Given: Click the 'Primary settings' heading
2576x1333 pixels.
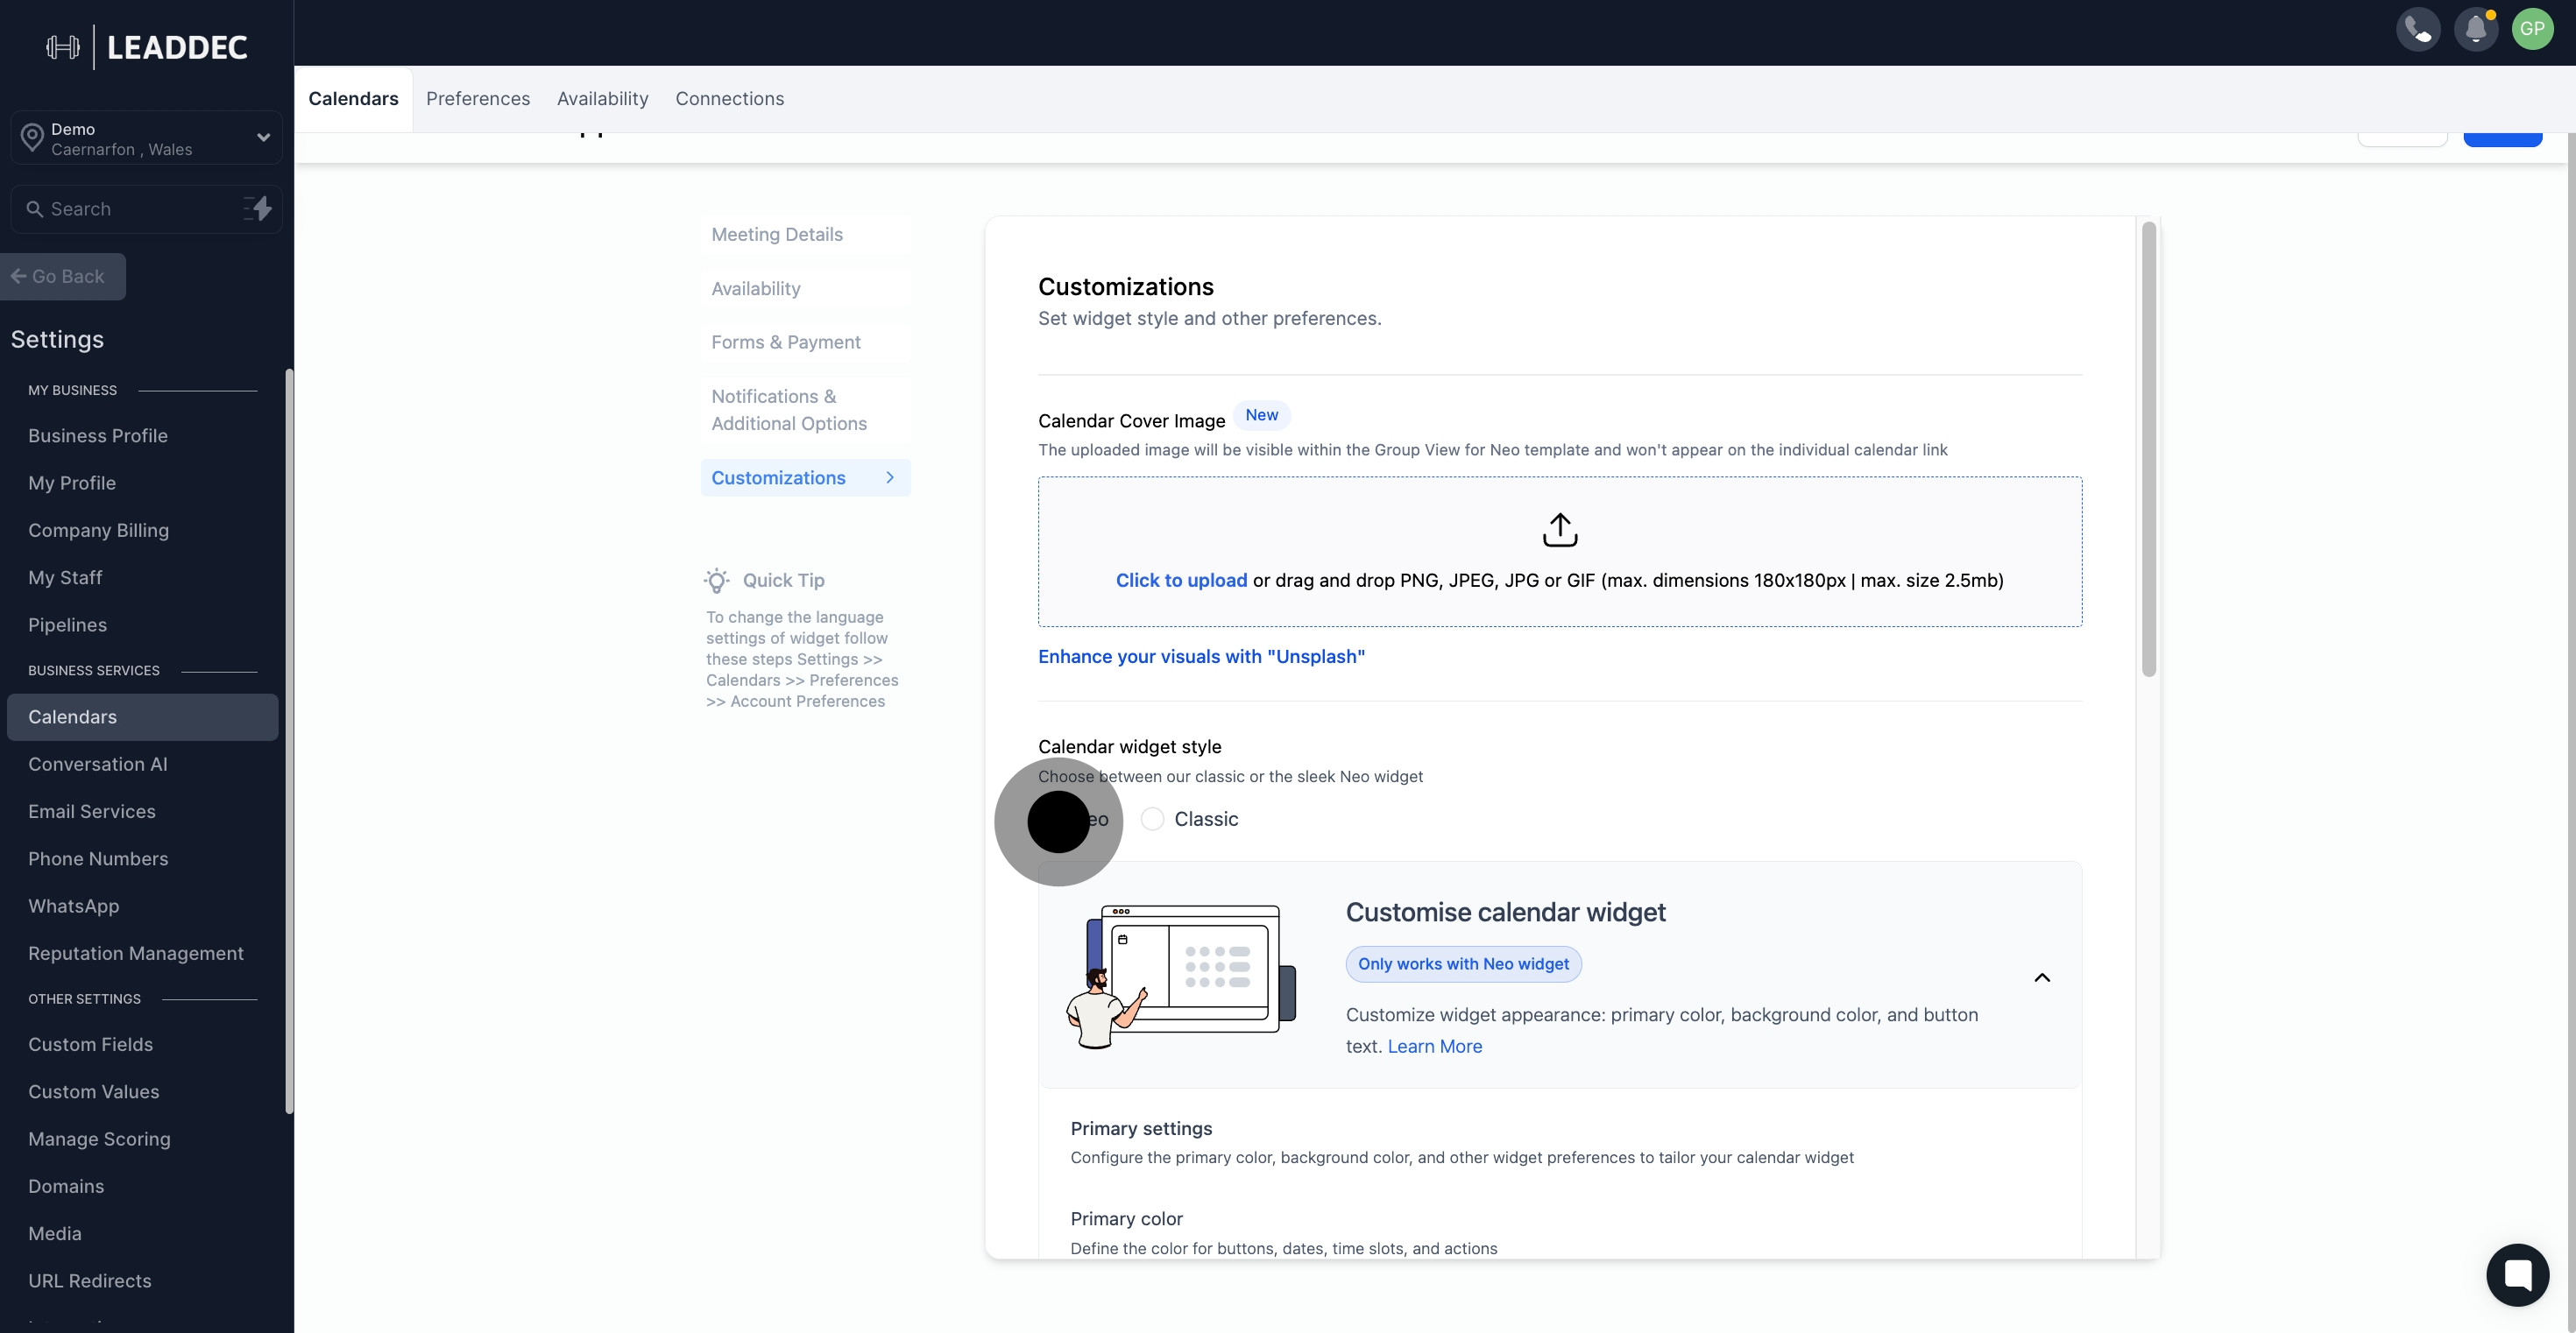Looking at the screenshot, I should point(1141,1128).
